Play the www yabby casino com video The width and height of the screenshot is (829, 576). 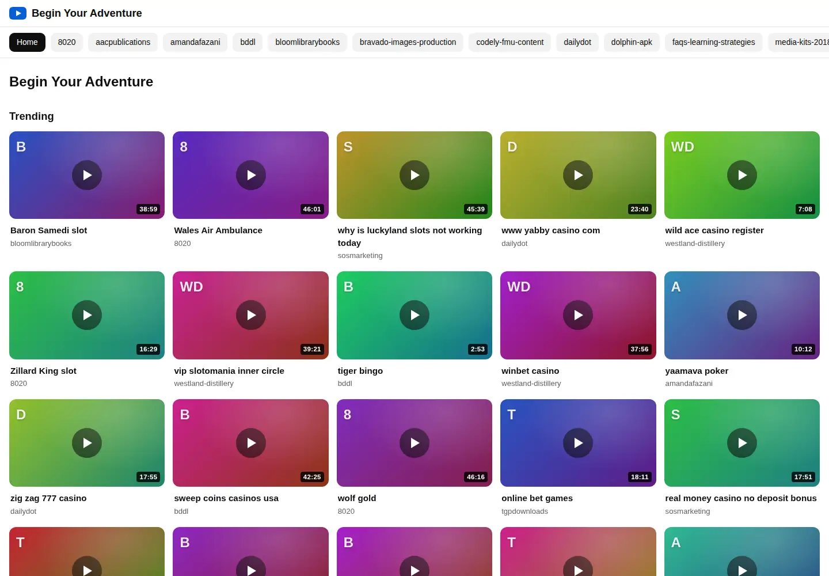coord(578,175)
